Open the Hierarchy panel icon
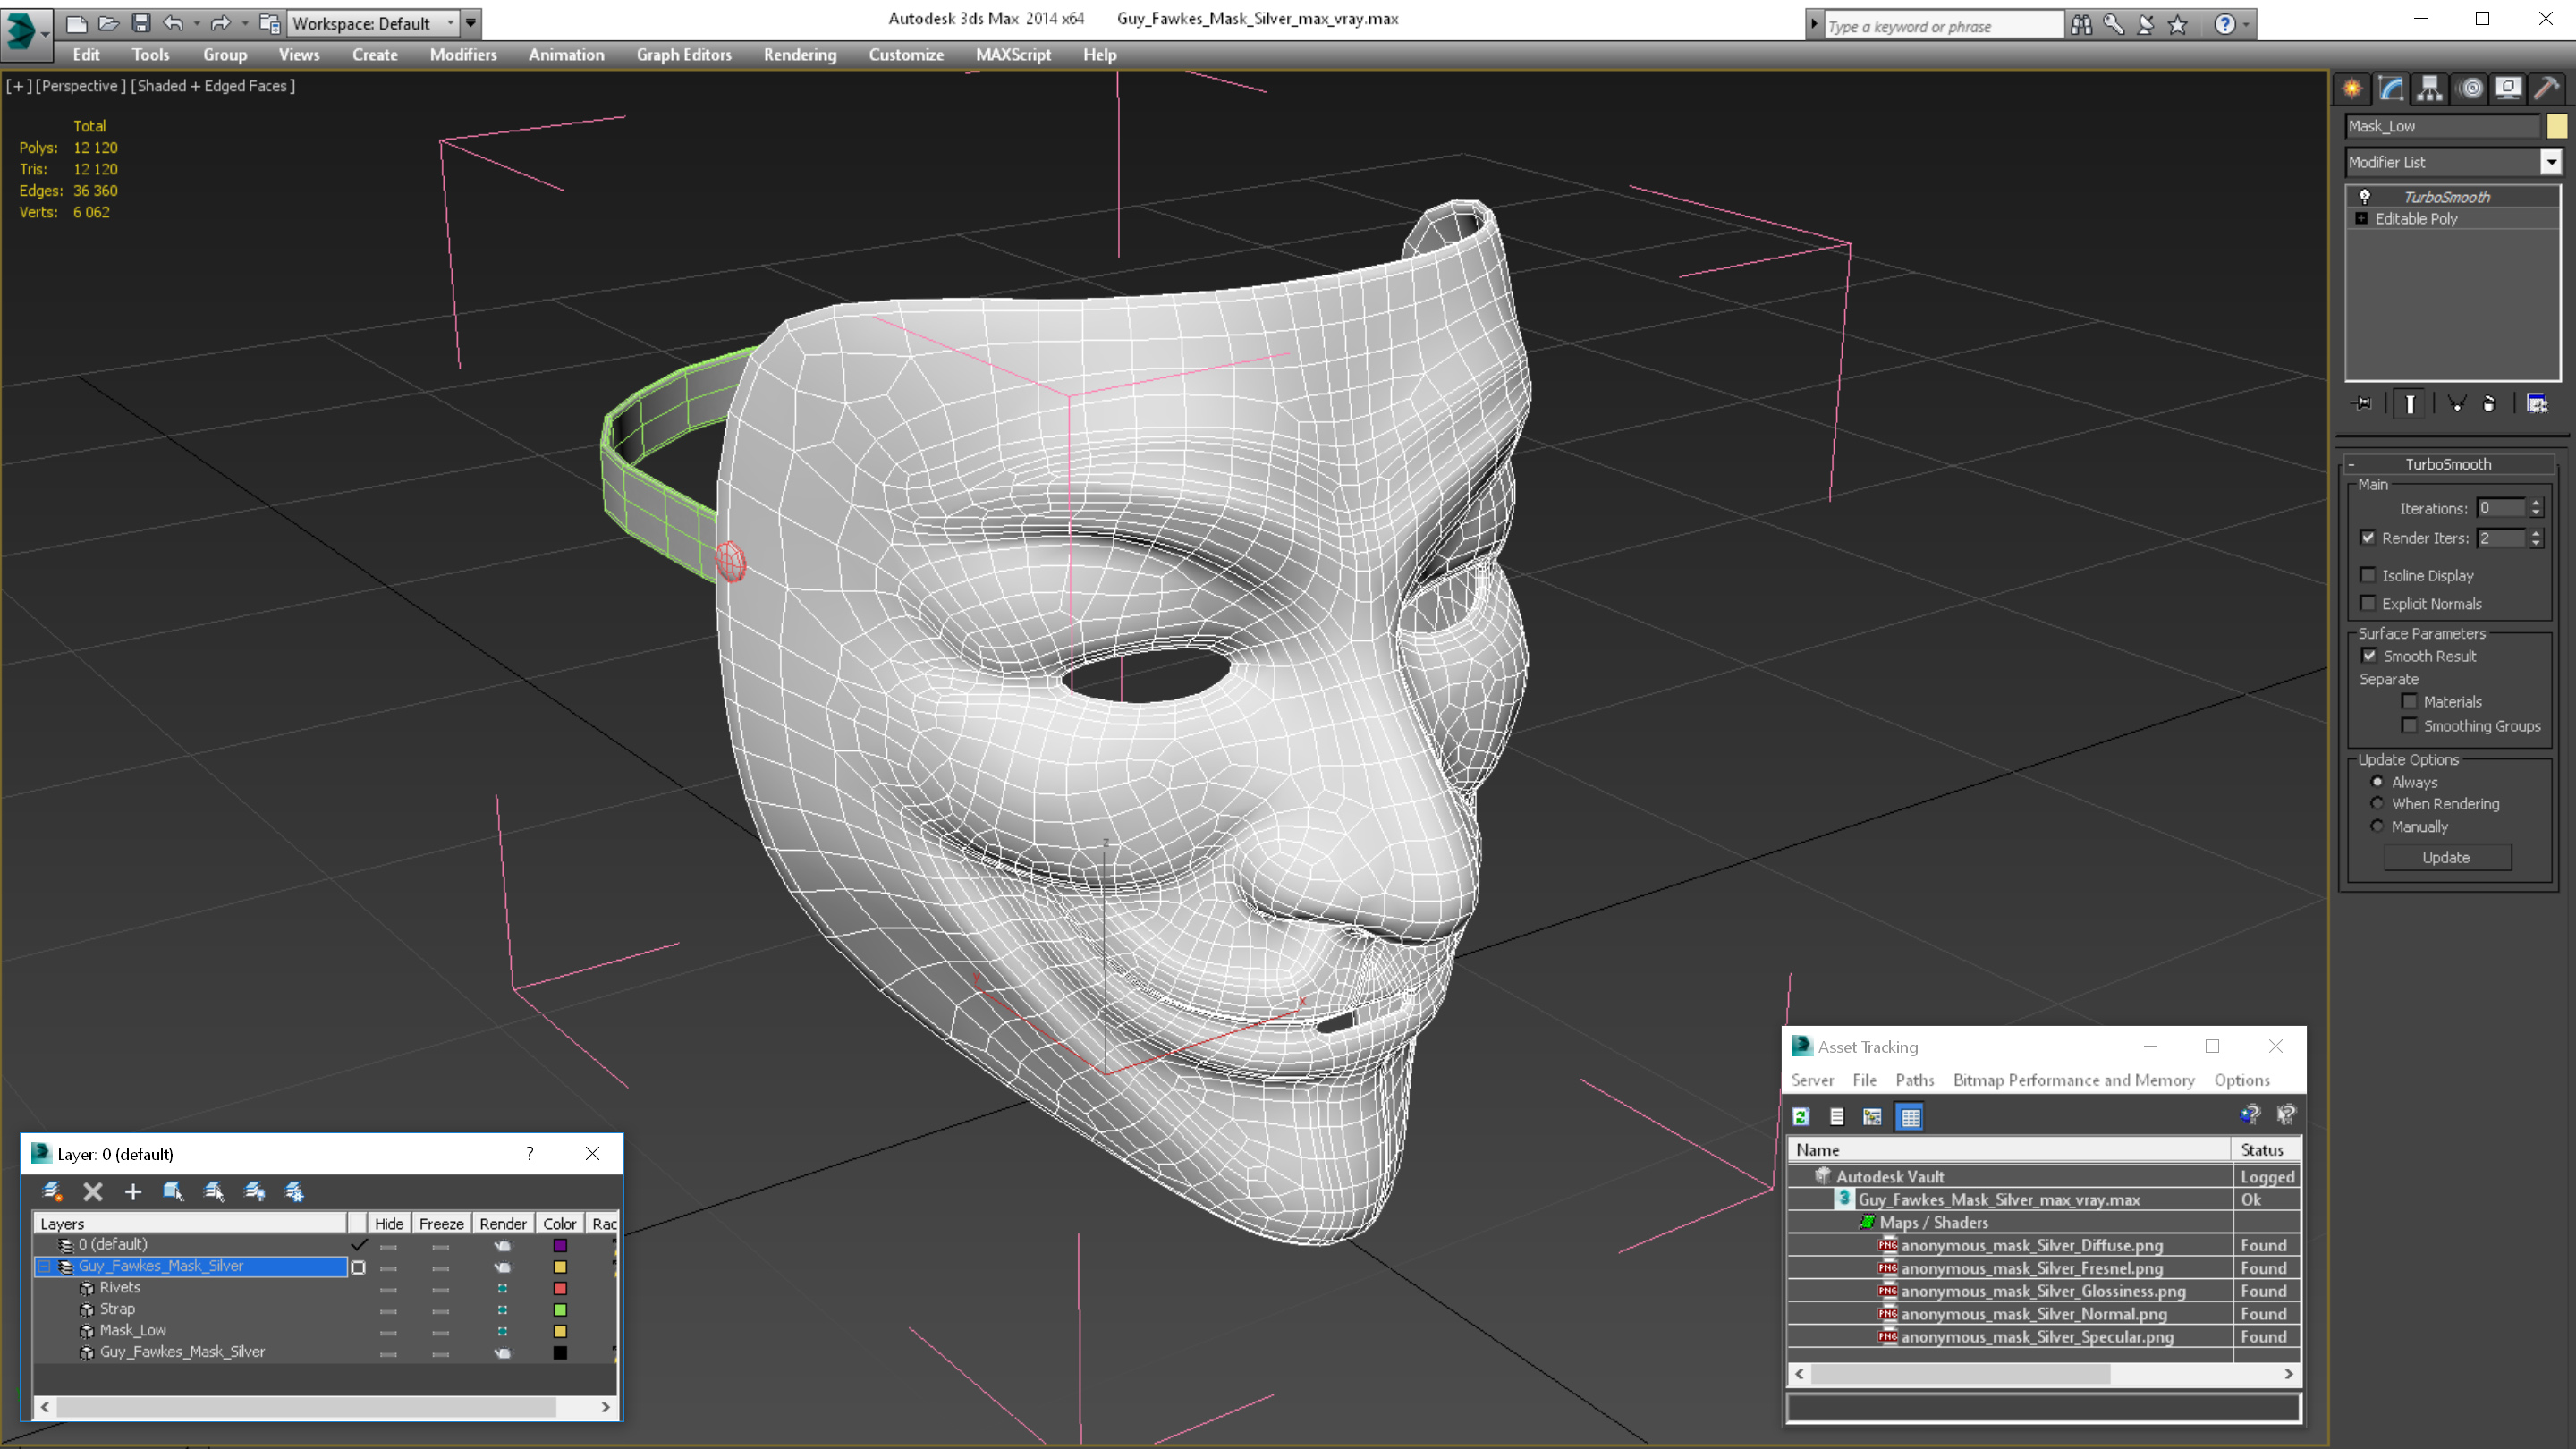 point(2430,89)
